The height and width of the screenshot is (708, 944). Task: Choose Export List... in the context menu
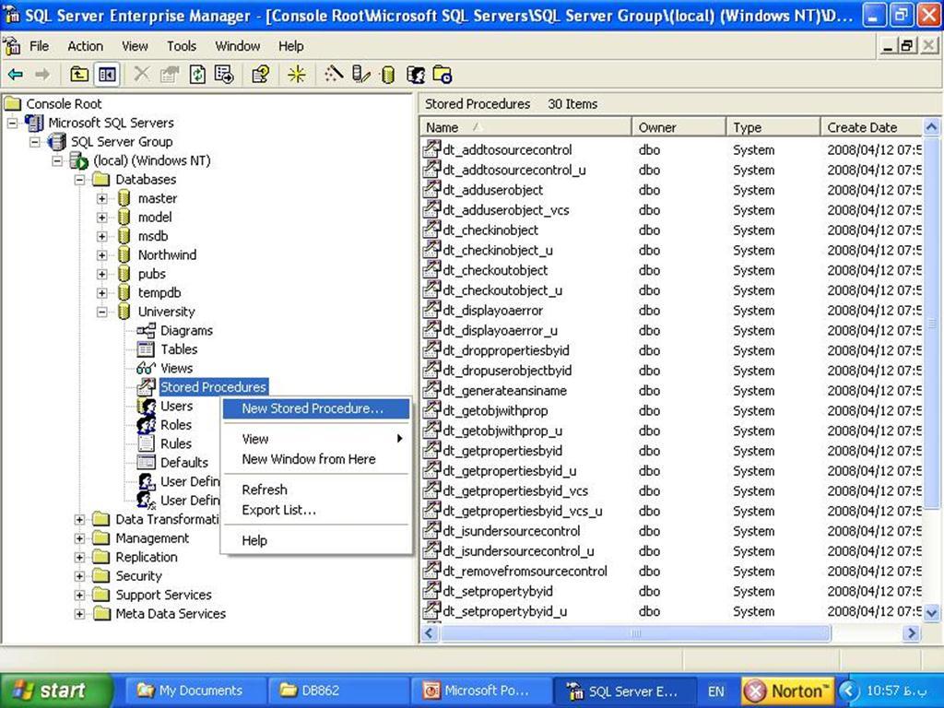pos(316,510)
